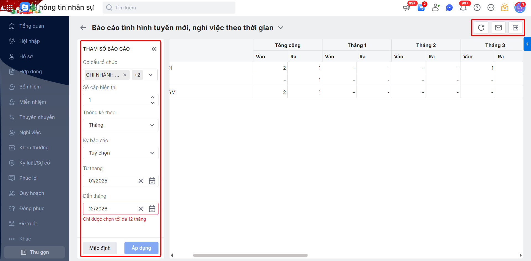Open the notifications bell
Screen dimensions: 531x261
point(463,8)
